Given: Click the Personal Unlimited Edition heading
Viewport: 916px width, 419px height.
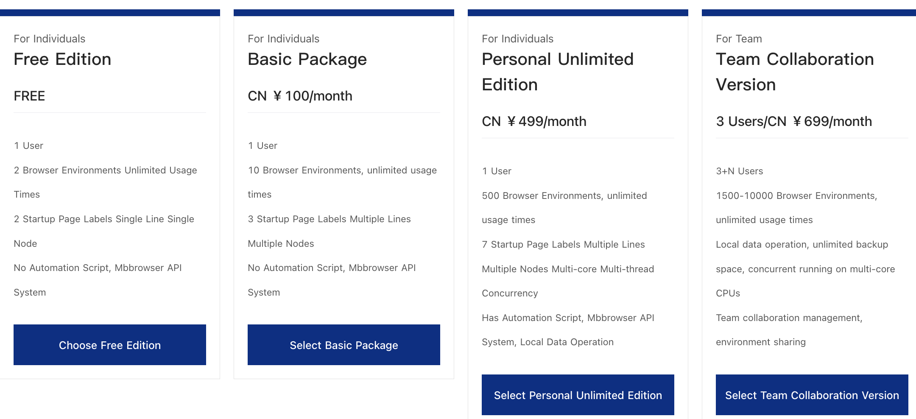Looking at the screenshot, I should click(557, 72).
